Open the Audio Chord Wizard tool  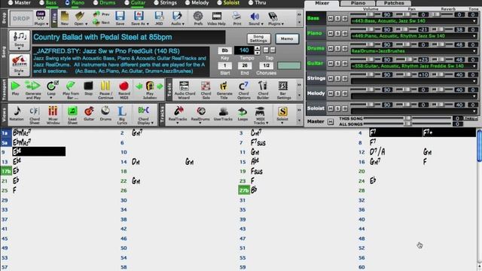point(185,90)
